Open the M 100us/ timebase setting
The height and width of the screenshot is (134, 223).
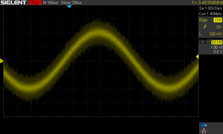coord(50,3)
